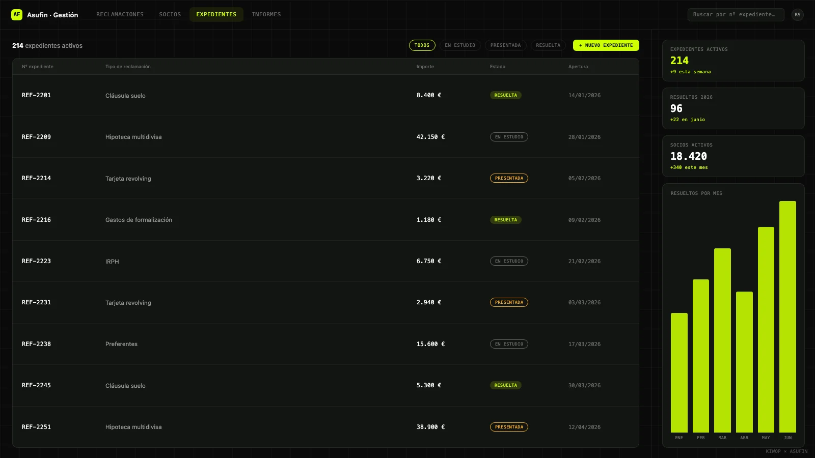Click the ENE bar in chart

click(x=679, y=373)
